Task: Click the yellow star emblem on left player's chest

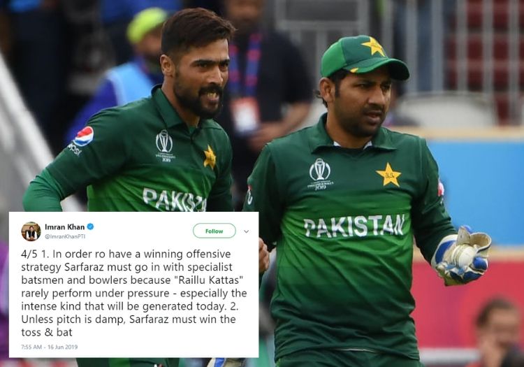Action: pyautogui.click(x=210, y=157)
